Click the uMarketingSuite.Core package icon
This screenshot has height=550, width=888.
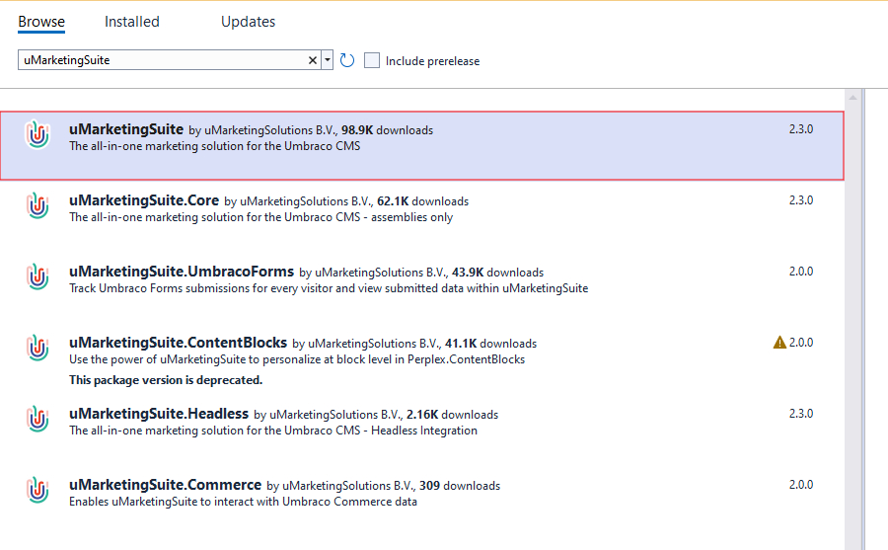pyautogui.click(x=37, y=206)
